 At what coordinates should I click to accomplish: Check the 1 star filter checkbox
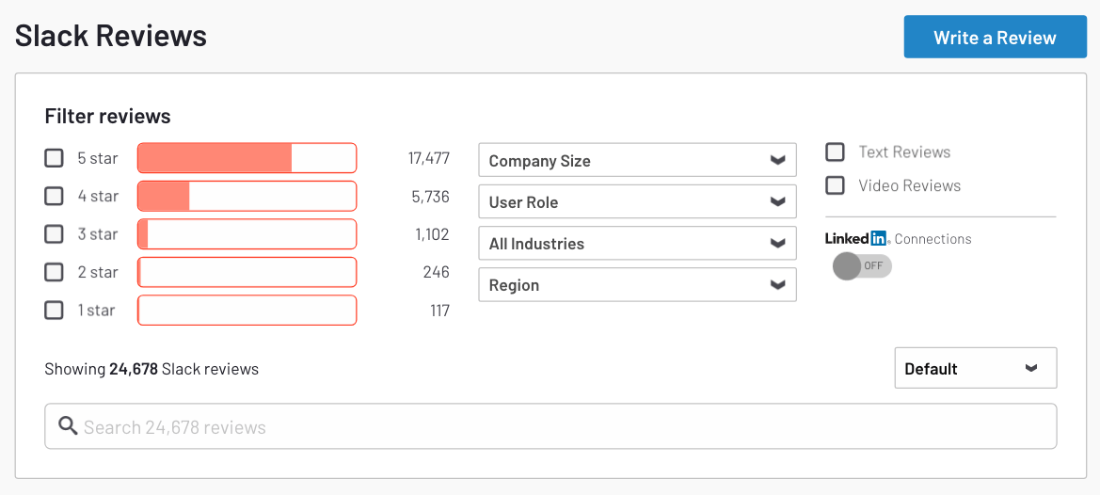point(54,310)
